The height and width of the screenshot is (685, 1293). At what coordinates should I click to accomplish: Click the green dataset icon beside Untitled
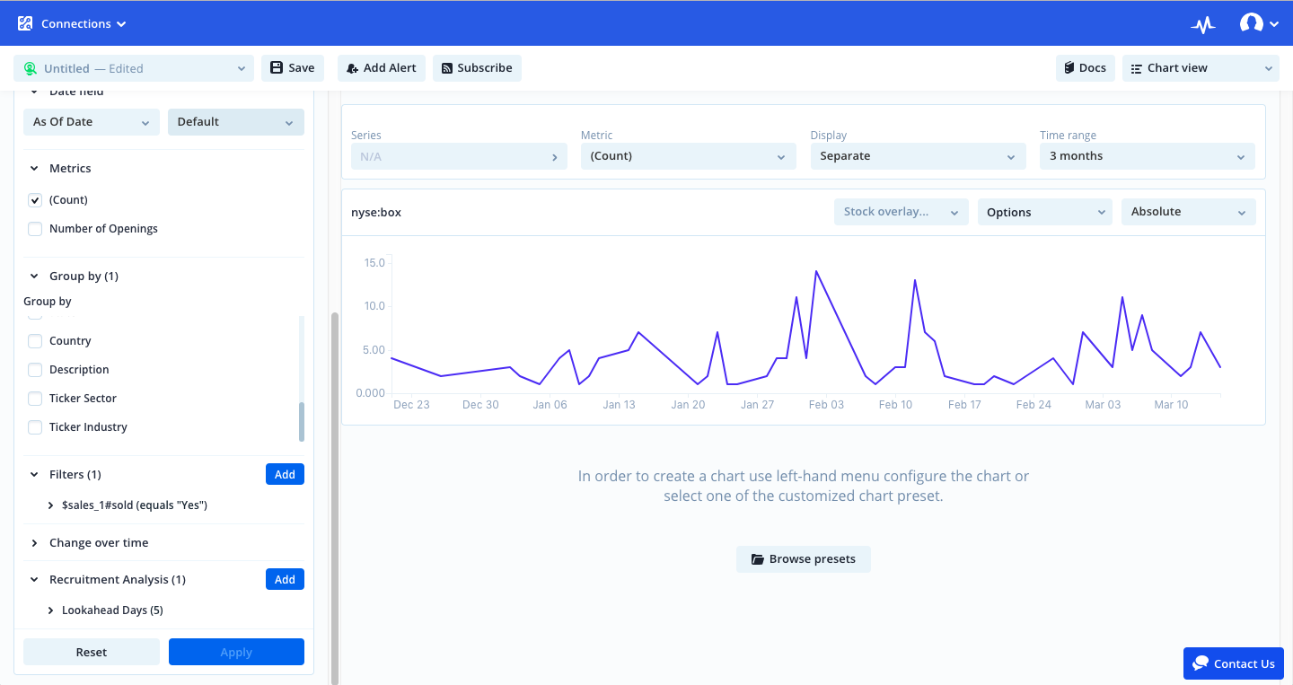click(31, 68)
